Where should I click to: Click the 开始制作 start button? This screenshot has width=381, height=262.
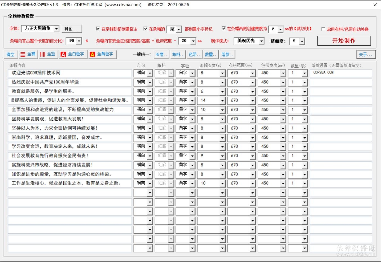click(344, 41)
